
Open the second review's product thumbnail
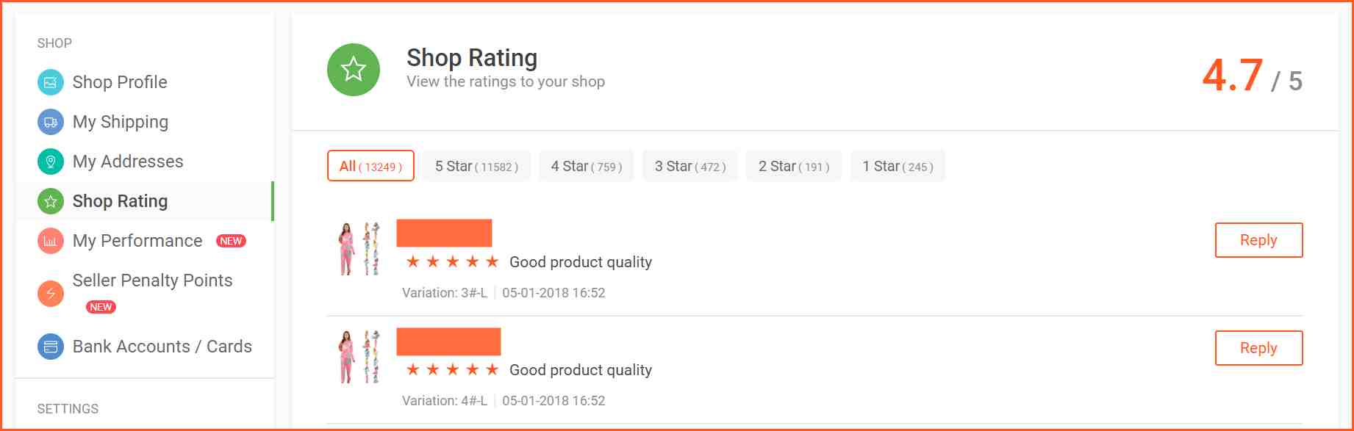click(x=359, y=357)
